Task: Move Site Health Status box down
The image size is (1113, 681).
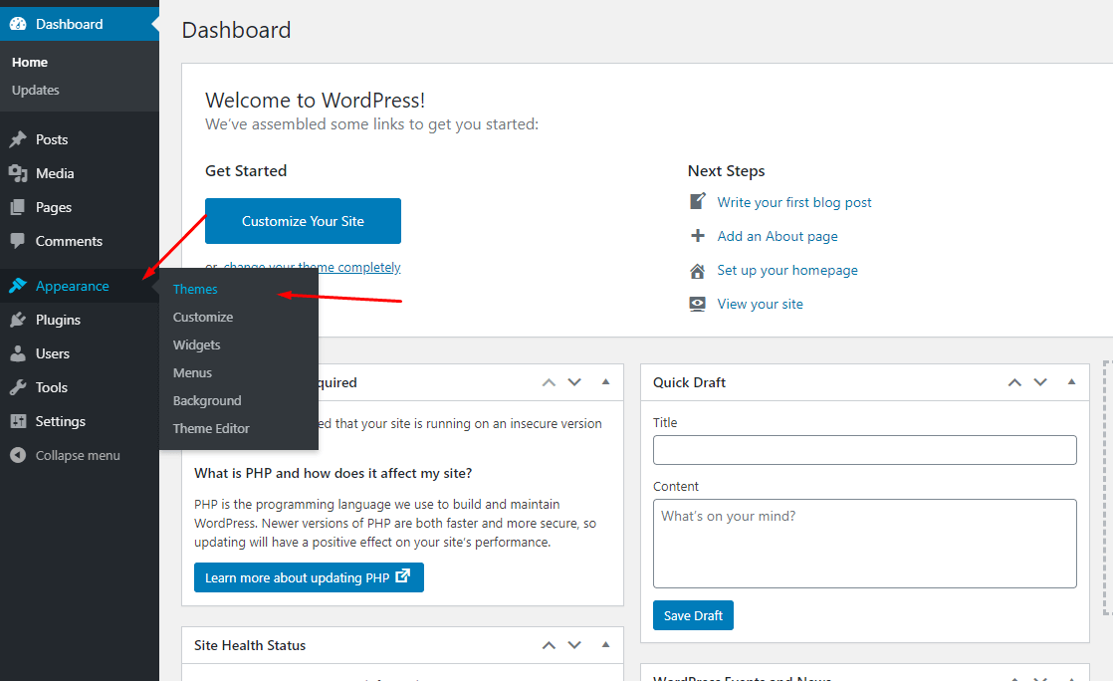Action: pyautogui.click(x=574, y=645)
